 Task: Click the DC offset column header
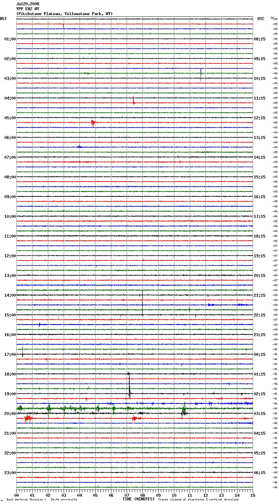pos(272,18)
